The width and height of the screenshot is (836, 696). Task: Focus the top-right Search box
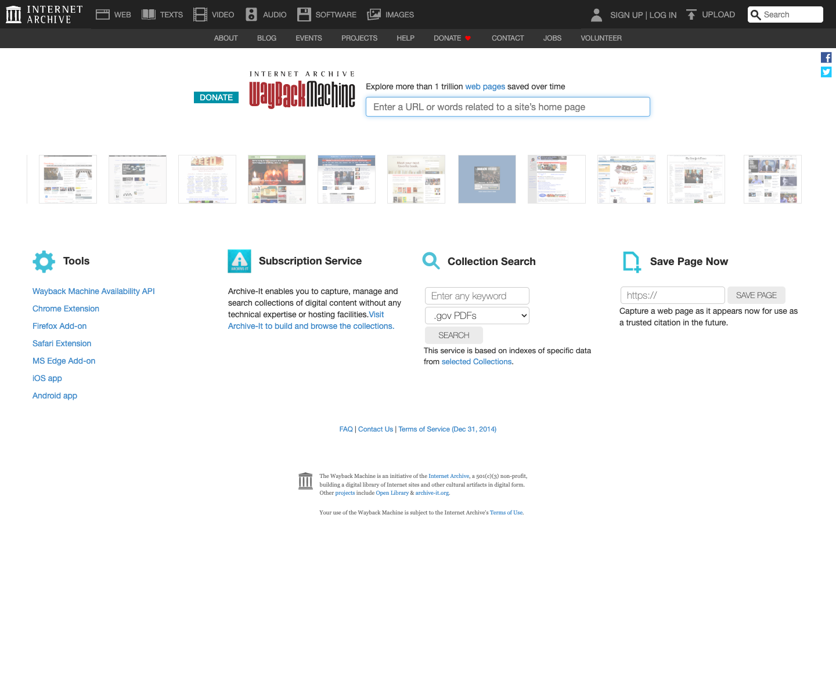tap(785, 14)
